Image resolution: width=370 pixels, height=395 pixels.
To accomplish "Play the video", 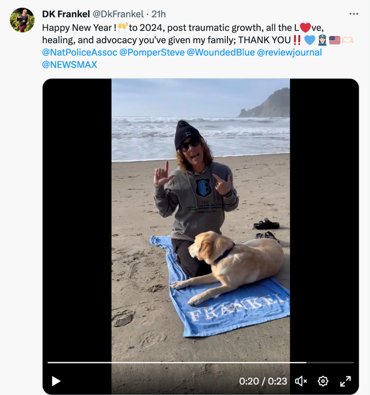I will pos(56,381).
